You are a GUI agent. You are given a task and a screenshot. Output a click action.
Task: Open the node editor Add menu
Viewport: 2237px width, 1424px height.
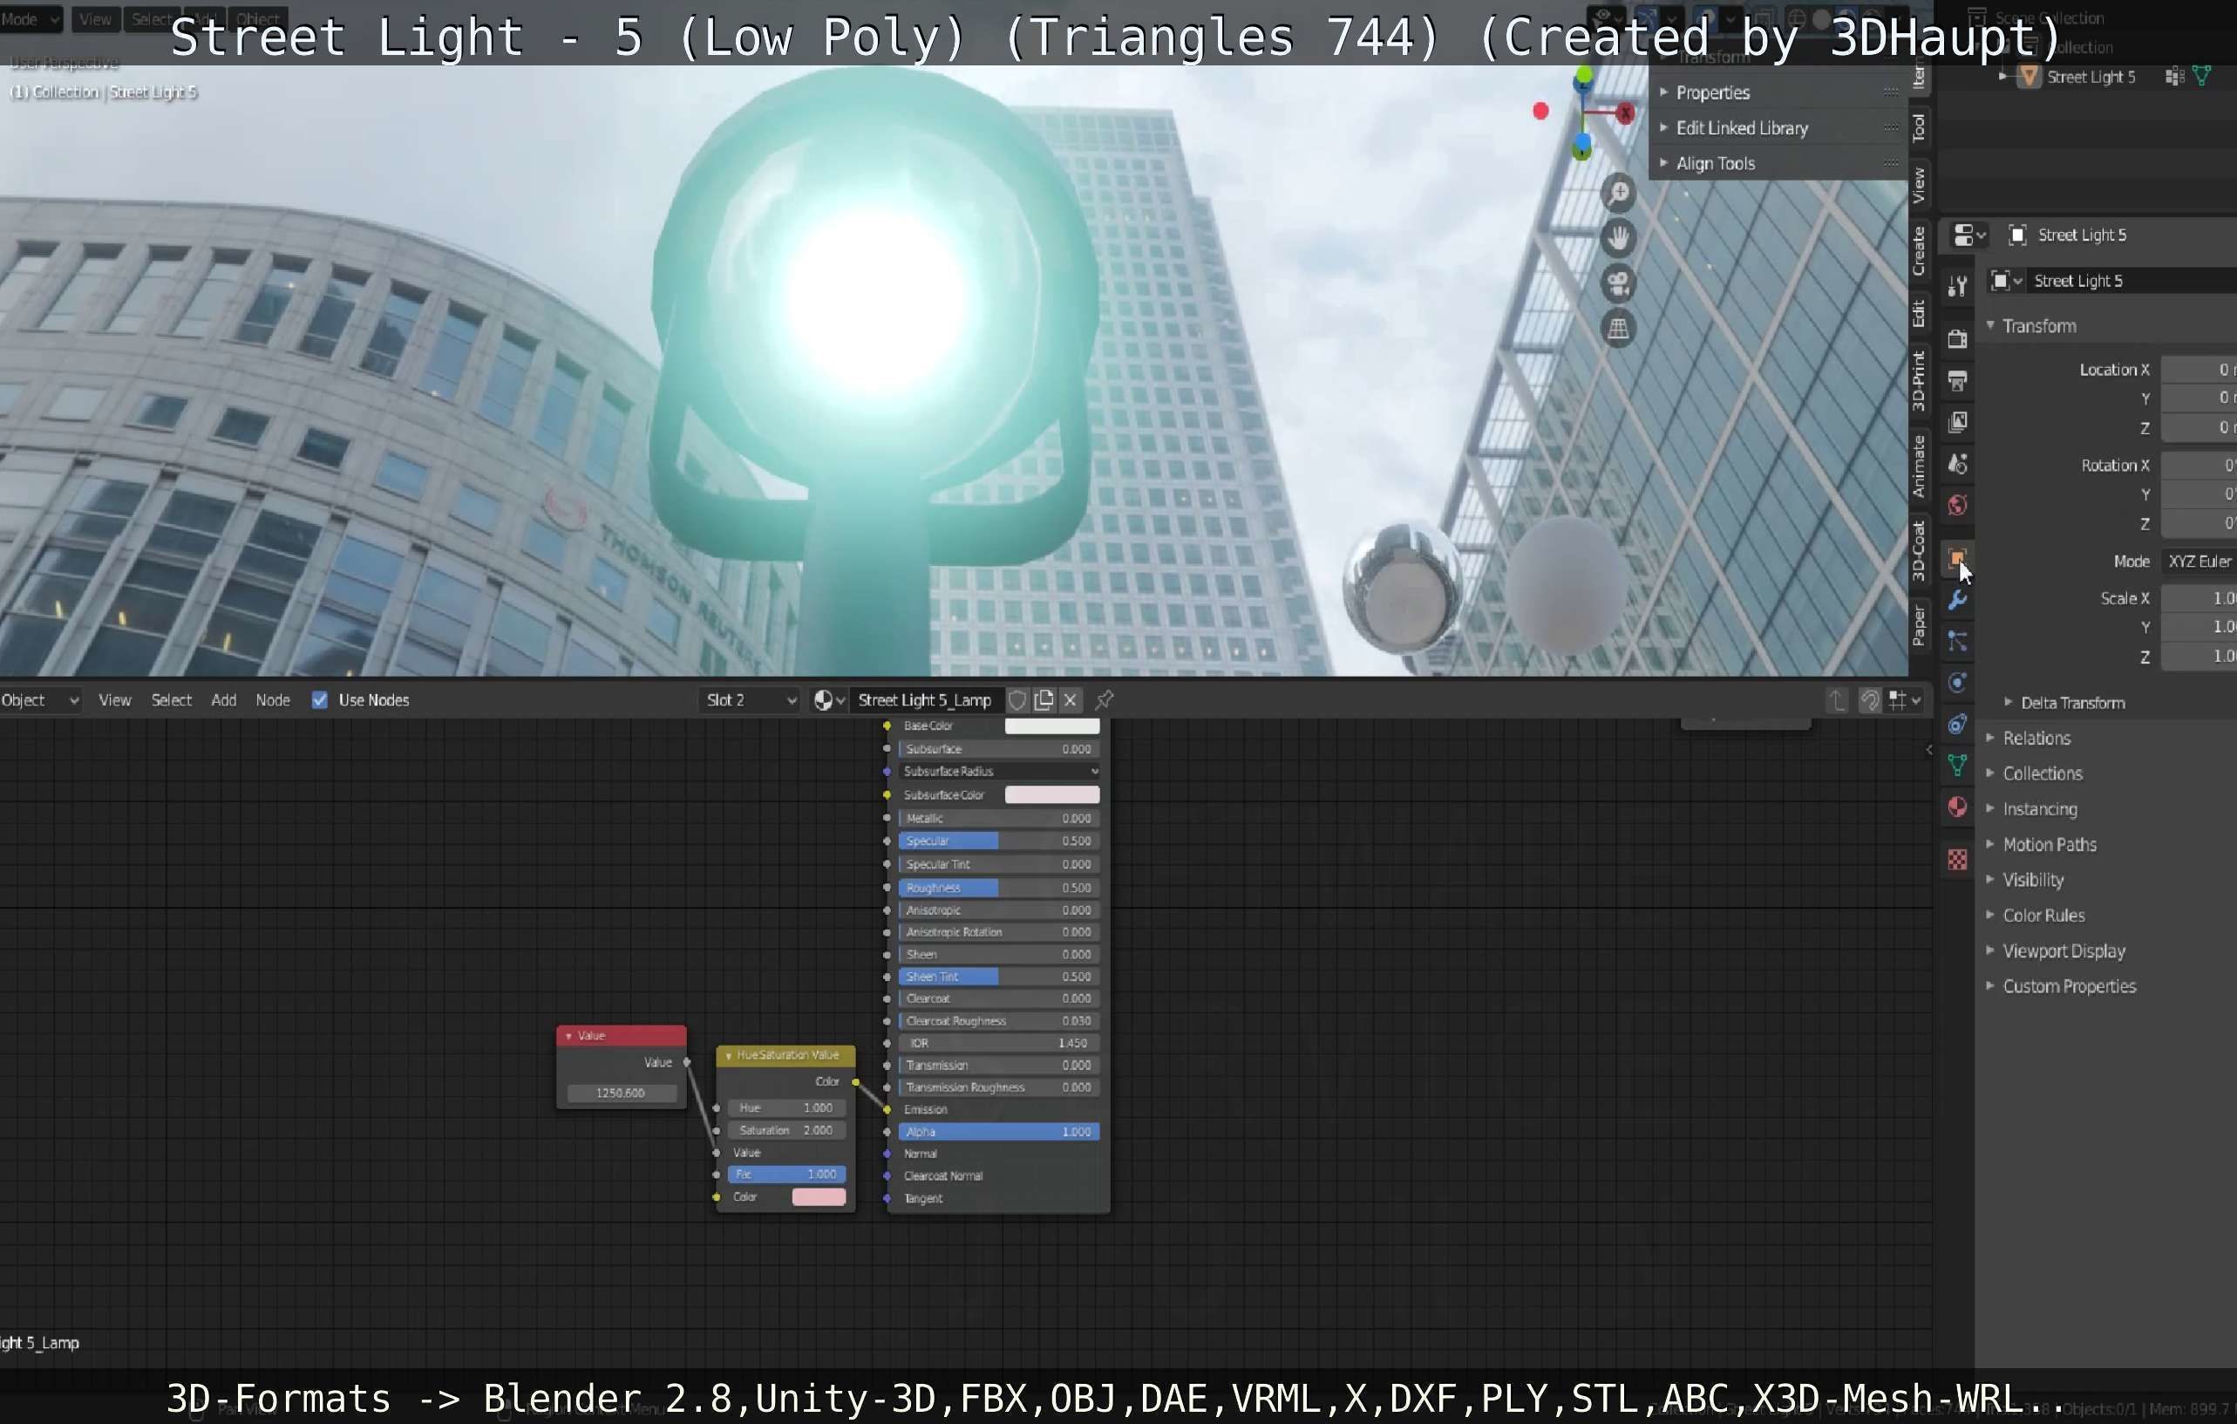tap(223, 700)
